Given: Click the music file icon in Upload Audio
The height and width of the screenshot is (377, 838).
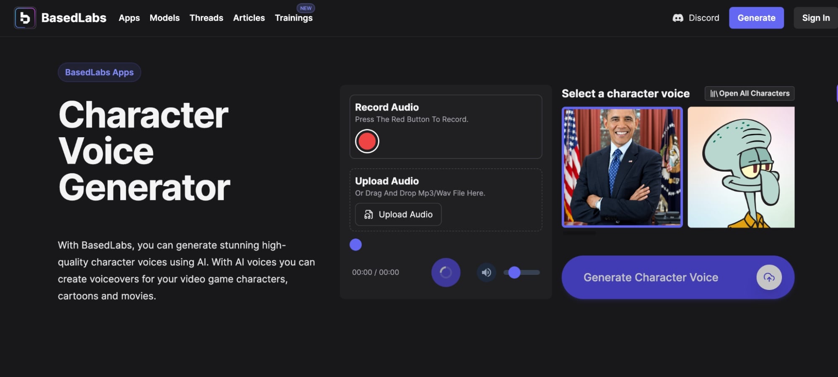Looking at the screenshot, I should coord(368,215).
